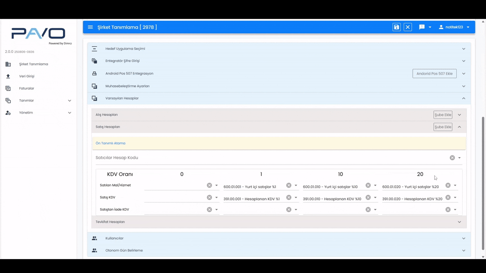The image size is (486, 273).
Task: Clear the Satıcılar Hesap Kodu field
Action: click(x=452, y=158)
